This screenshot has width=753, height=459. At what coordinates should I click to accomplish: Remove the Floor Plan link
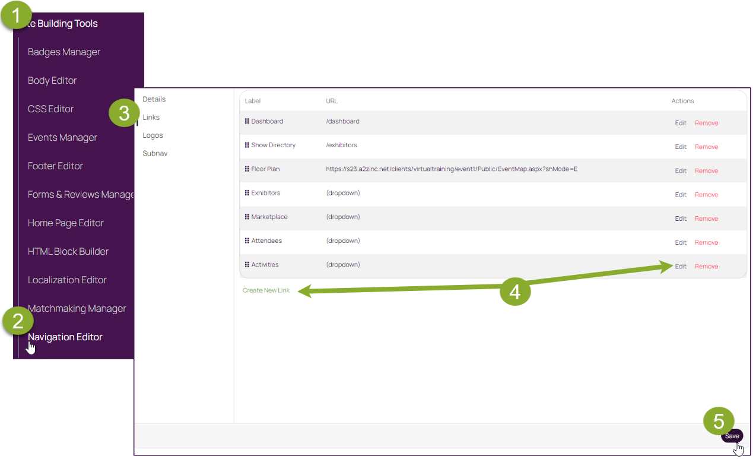706,170
